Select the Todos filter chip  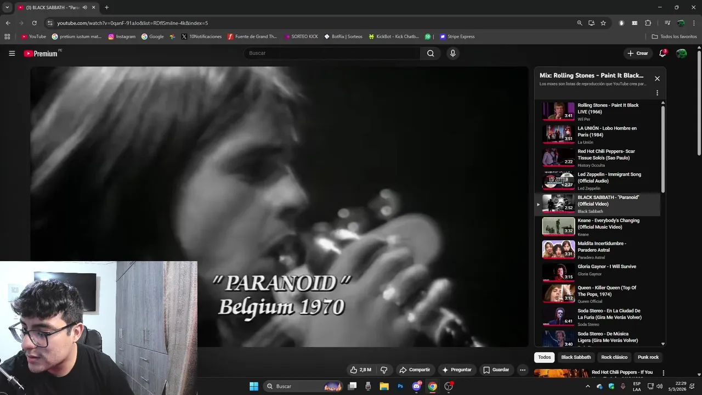pos(544,357)
